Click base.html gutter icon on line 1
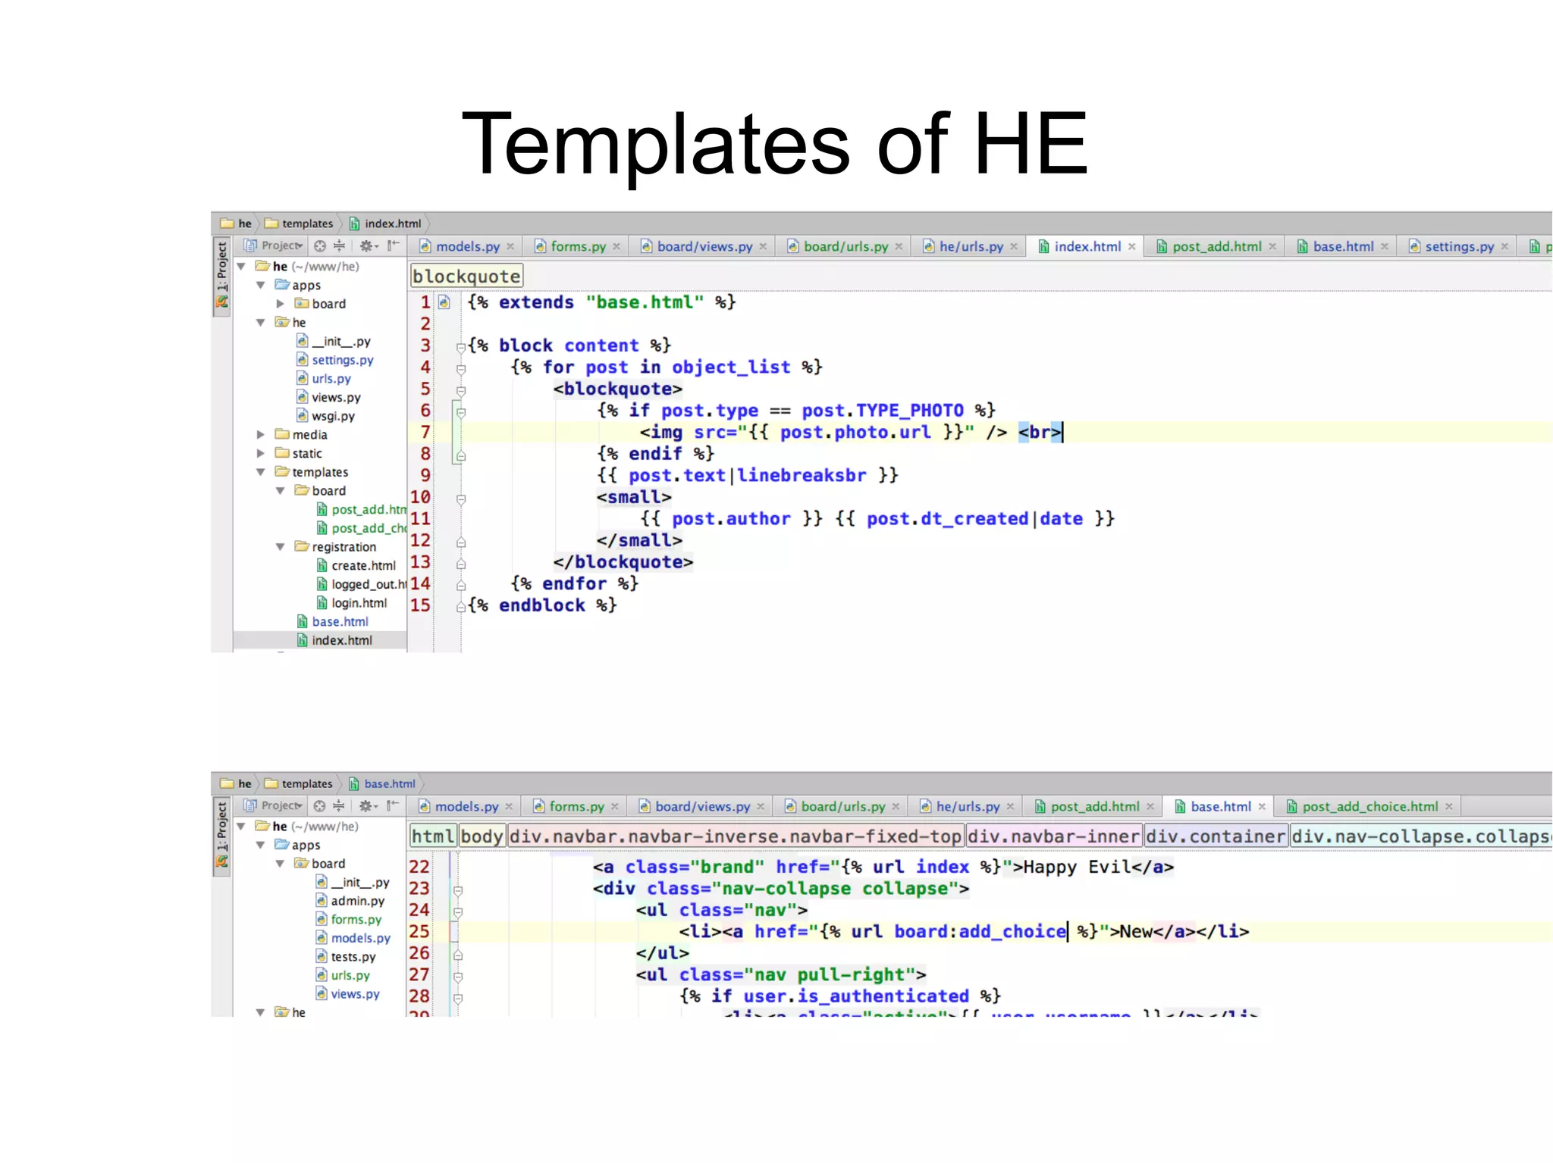Viewport: 1553px width, 1163px height. [444, 302]
